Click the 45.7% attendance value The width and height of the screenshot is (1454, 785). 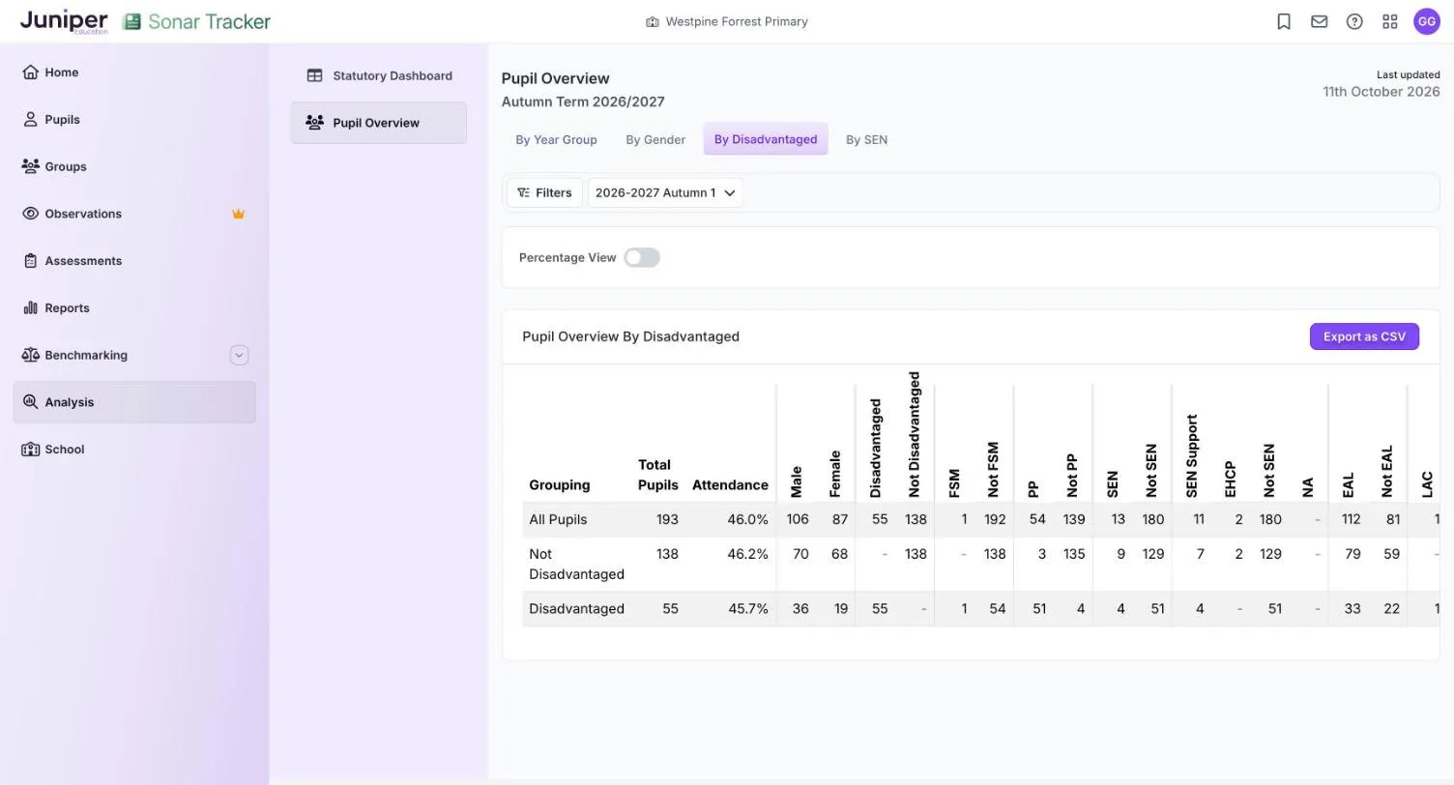(x=747, y=609)
